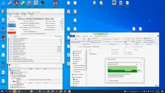165x93 pixels.
Task: Open Файл tab in Explorer ribbon
Action: pyautogui.click(x=72, y=36)
